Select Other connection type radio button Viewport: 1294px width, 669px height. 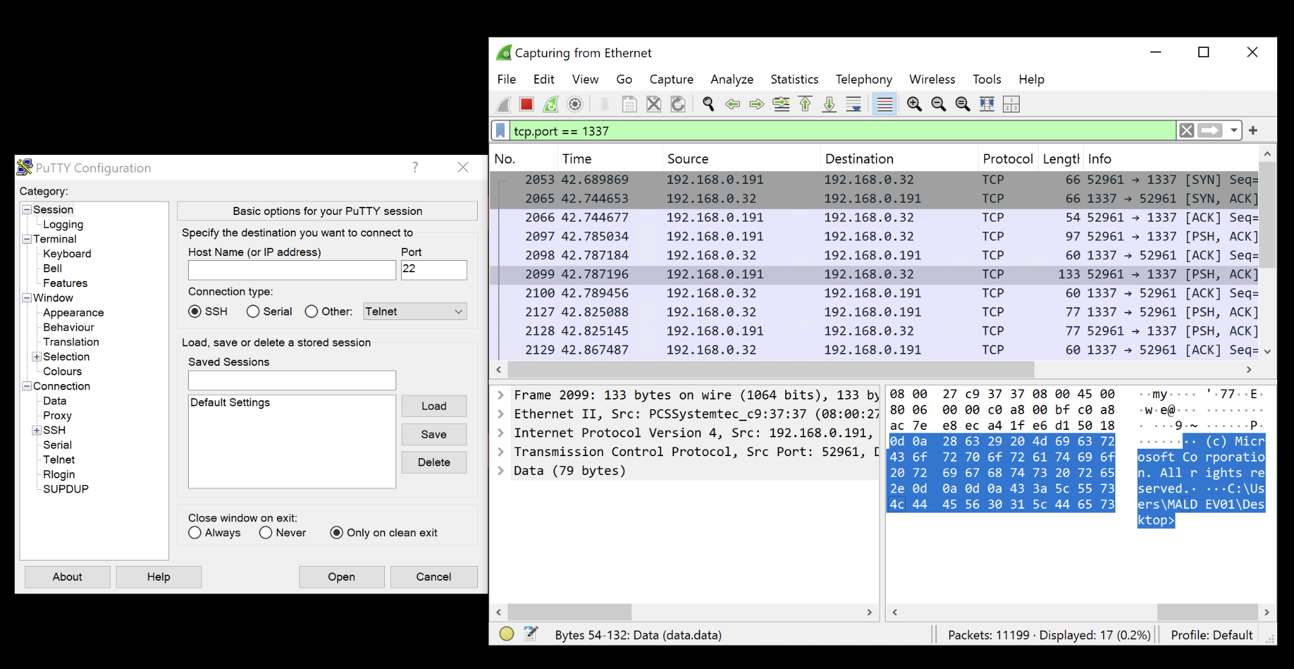click(x=311, y=311)
